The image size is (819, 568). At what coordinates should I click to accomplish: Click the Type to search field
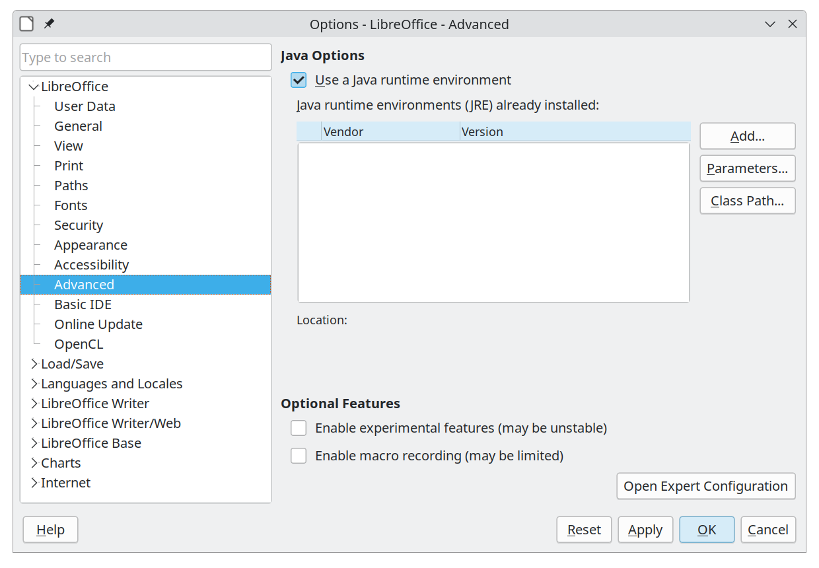pos(145,57)
